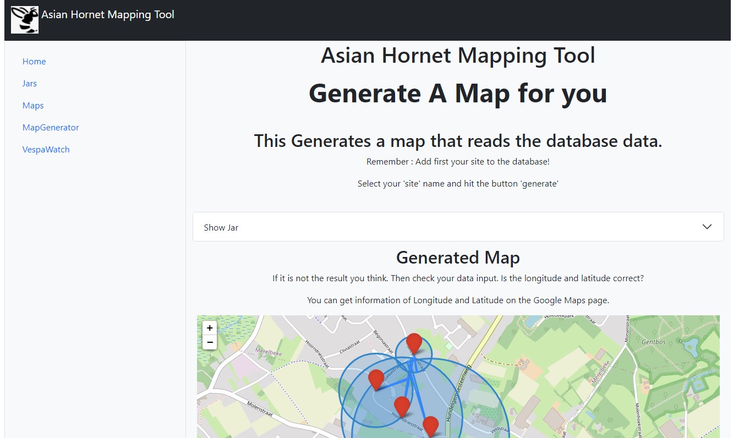Open the VespaWatch sidebar link
755x438 pixels.
46,150
